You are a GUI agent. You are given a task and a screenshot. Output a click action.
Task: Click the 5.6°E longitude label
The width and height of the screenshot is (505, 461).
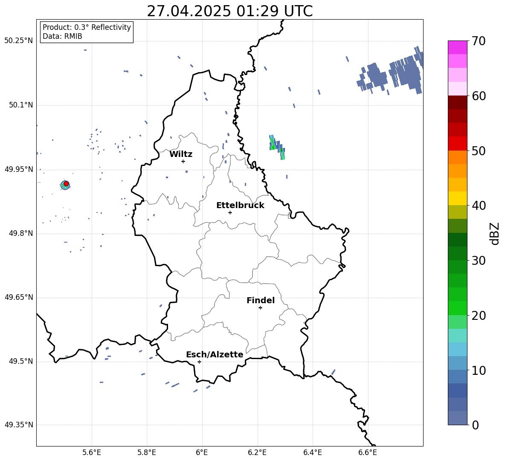point(92,452)
